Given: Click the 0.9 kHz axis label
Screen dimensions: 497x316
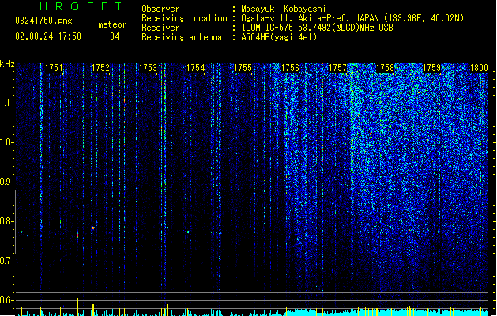Looking at the screenshot, I should pos(6,182).
